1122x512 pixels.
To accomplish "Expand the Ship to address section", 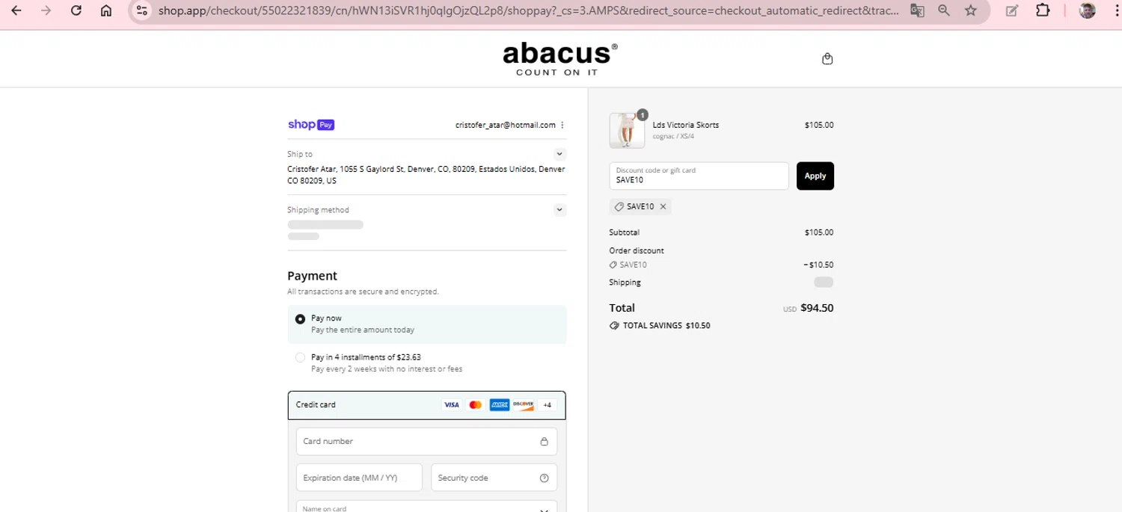I will coord(560,154).
